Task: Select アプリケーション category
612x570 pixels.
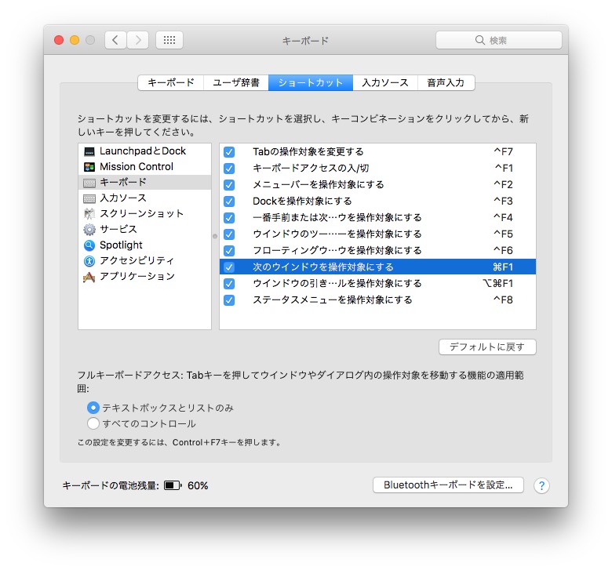Action: [x=145, y=277]
